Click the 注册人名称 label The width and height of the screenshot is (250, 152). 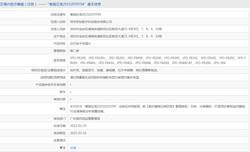(58, 22)
